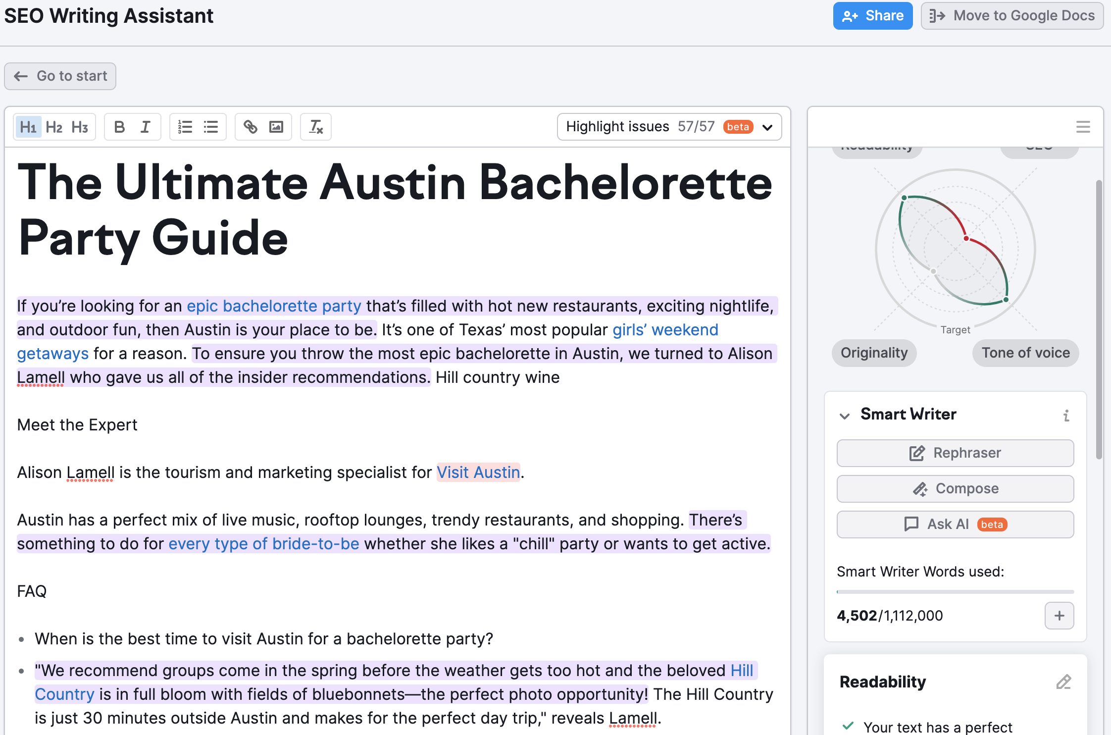Click the Share button
This screenshot has height=735, width=1111.
(x=871, y=15)
